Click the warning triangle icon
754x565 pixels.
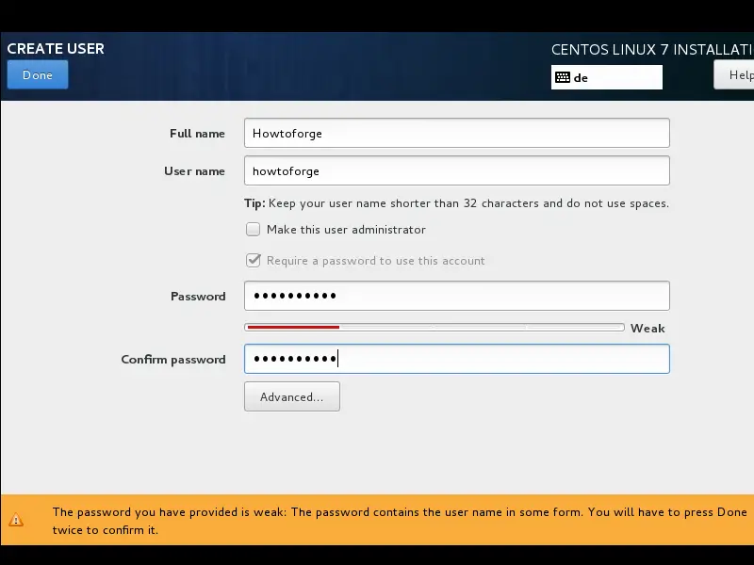tap(16, 520)
